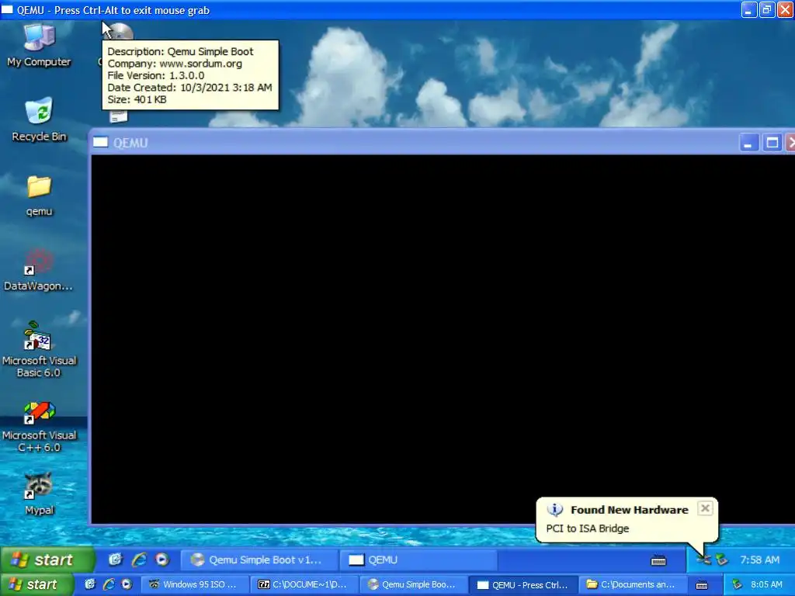Viewport: 795px width, 596px height.
Task: Click host taskbar keyboard language icon
Action: pyautogui.click(x=702, y=585)
